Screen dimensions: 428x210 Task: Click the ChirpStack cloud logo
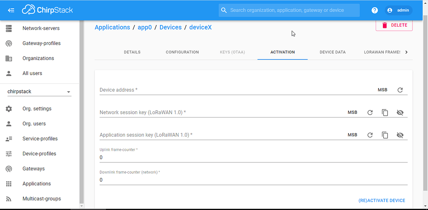click(x=48, y=10)
